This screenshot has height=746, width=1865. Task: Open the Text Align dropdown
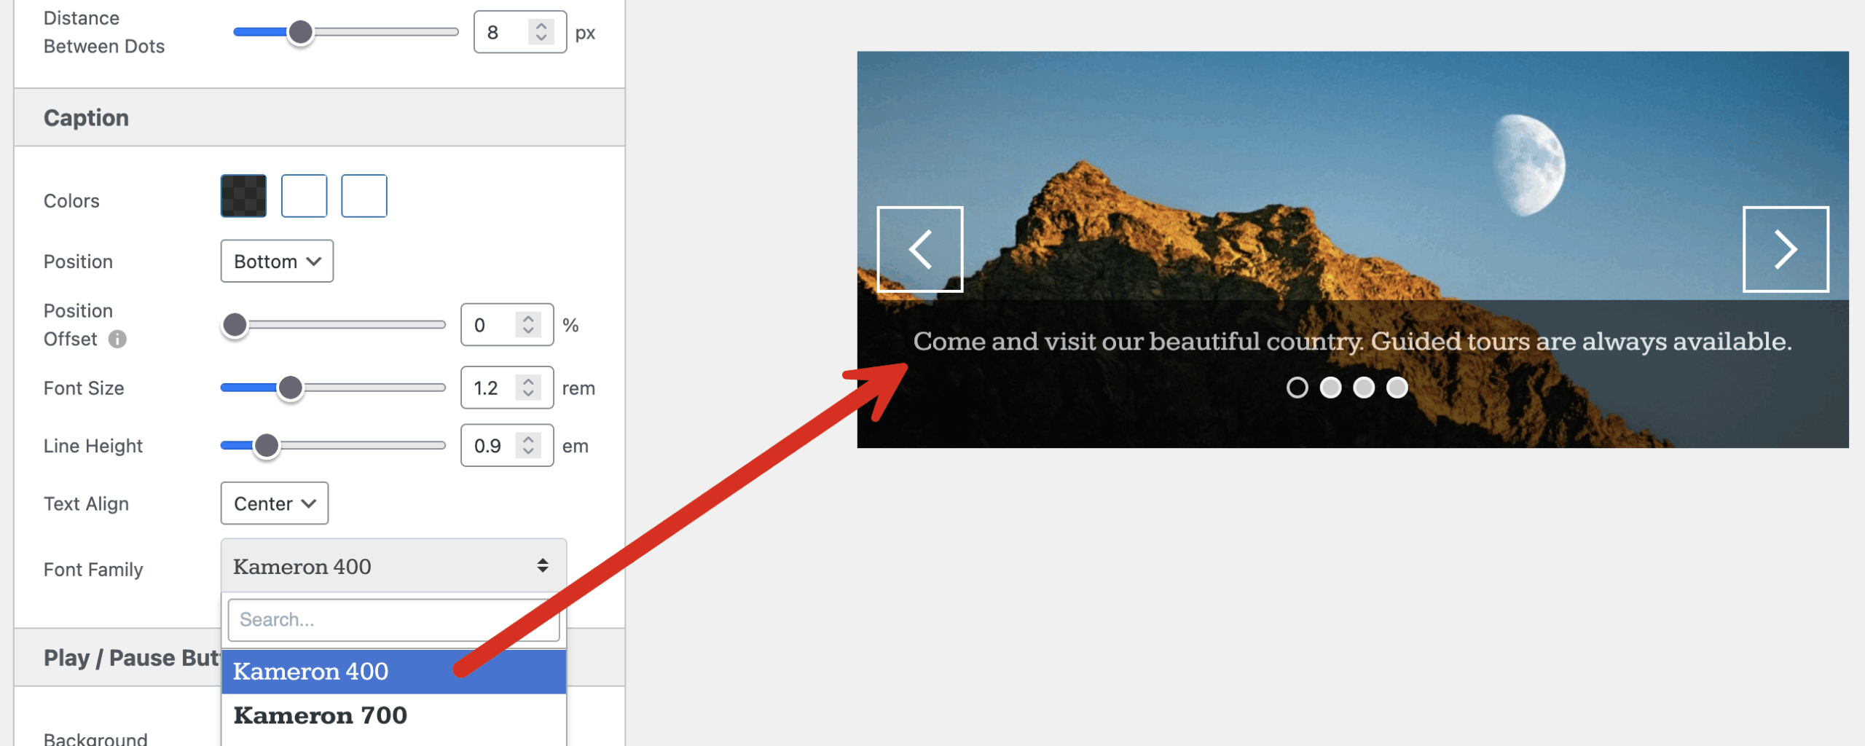click(274, 503)
